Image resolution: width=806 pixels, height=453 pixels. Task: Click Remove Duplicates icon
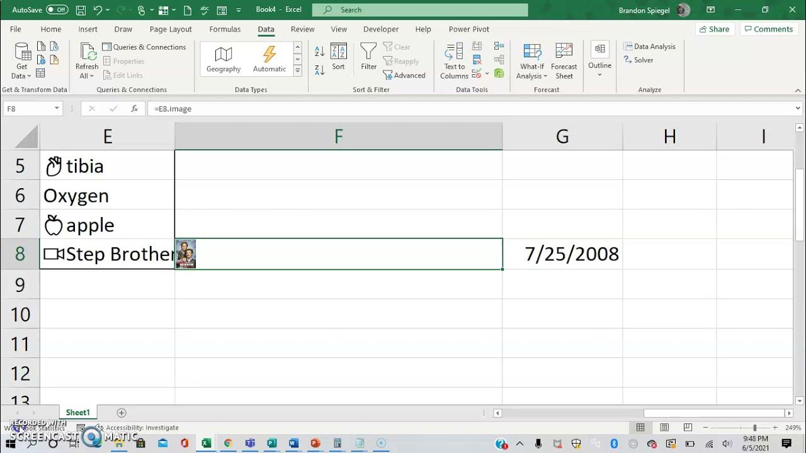tap(477, 60)
